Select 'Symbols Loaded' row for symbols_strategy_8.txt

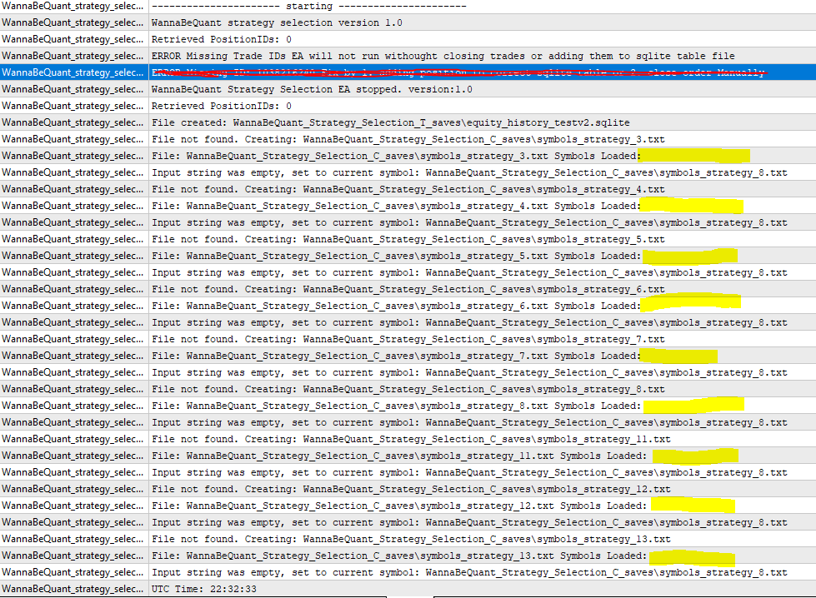coord(408,405)
